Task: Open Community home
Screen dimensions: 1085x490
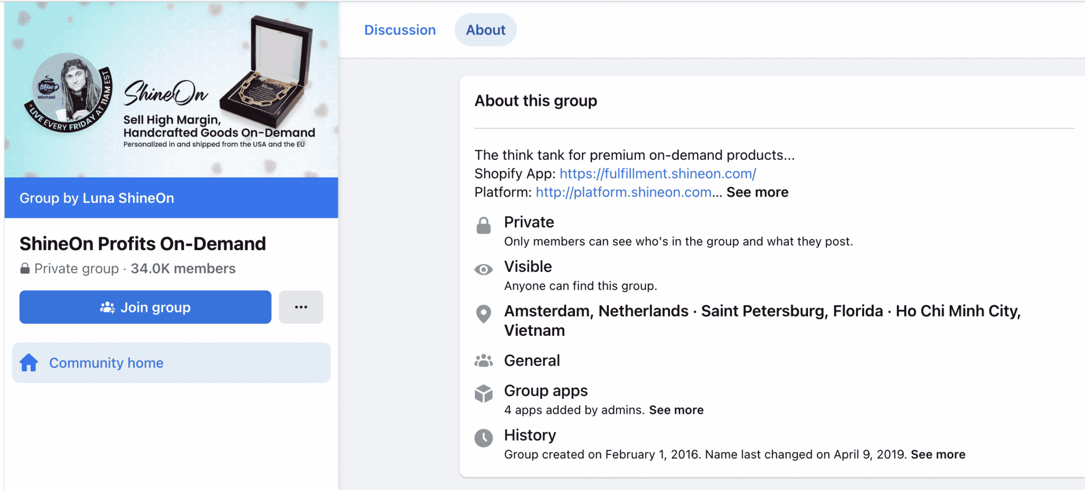Action: tap(171, 363)
